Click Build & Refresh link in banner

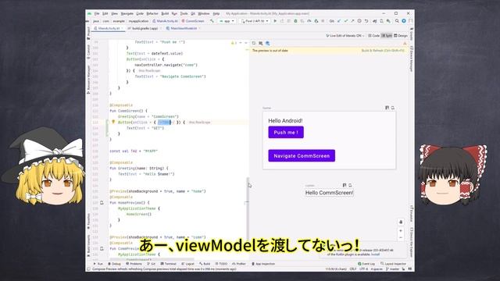tap(383, 50)
